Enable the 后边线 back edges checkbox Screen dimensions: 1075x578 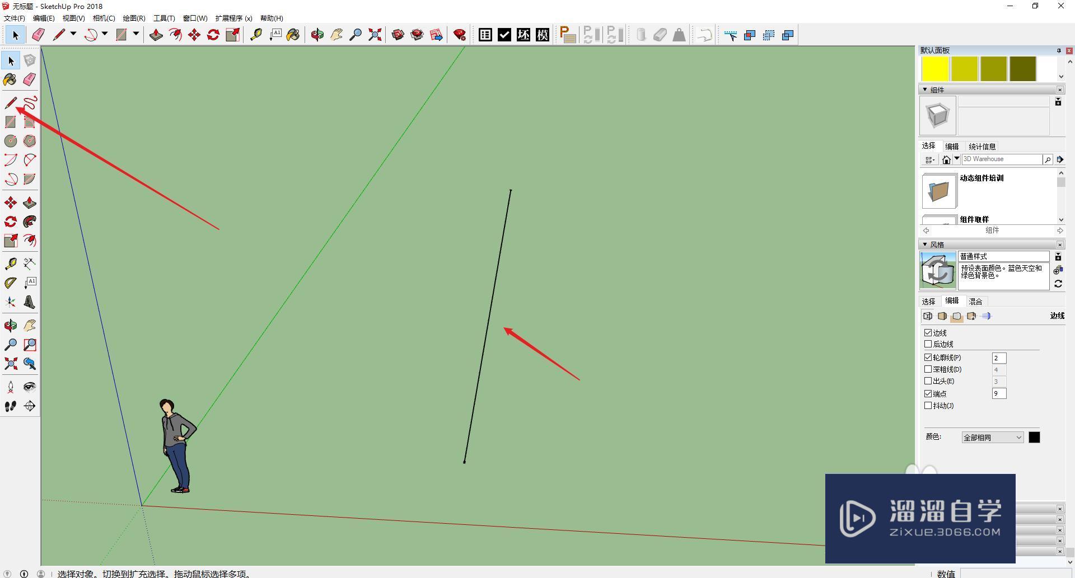coord(928,344)
